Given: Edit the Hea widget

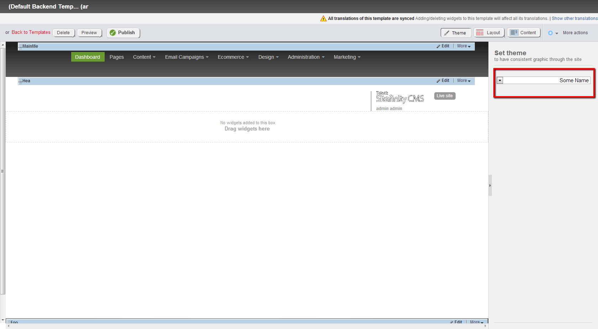Looking at the screenshot, I should 443,81.
